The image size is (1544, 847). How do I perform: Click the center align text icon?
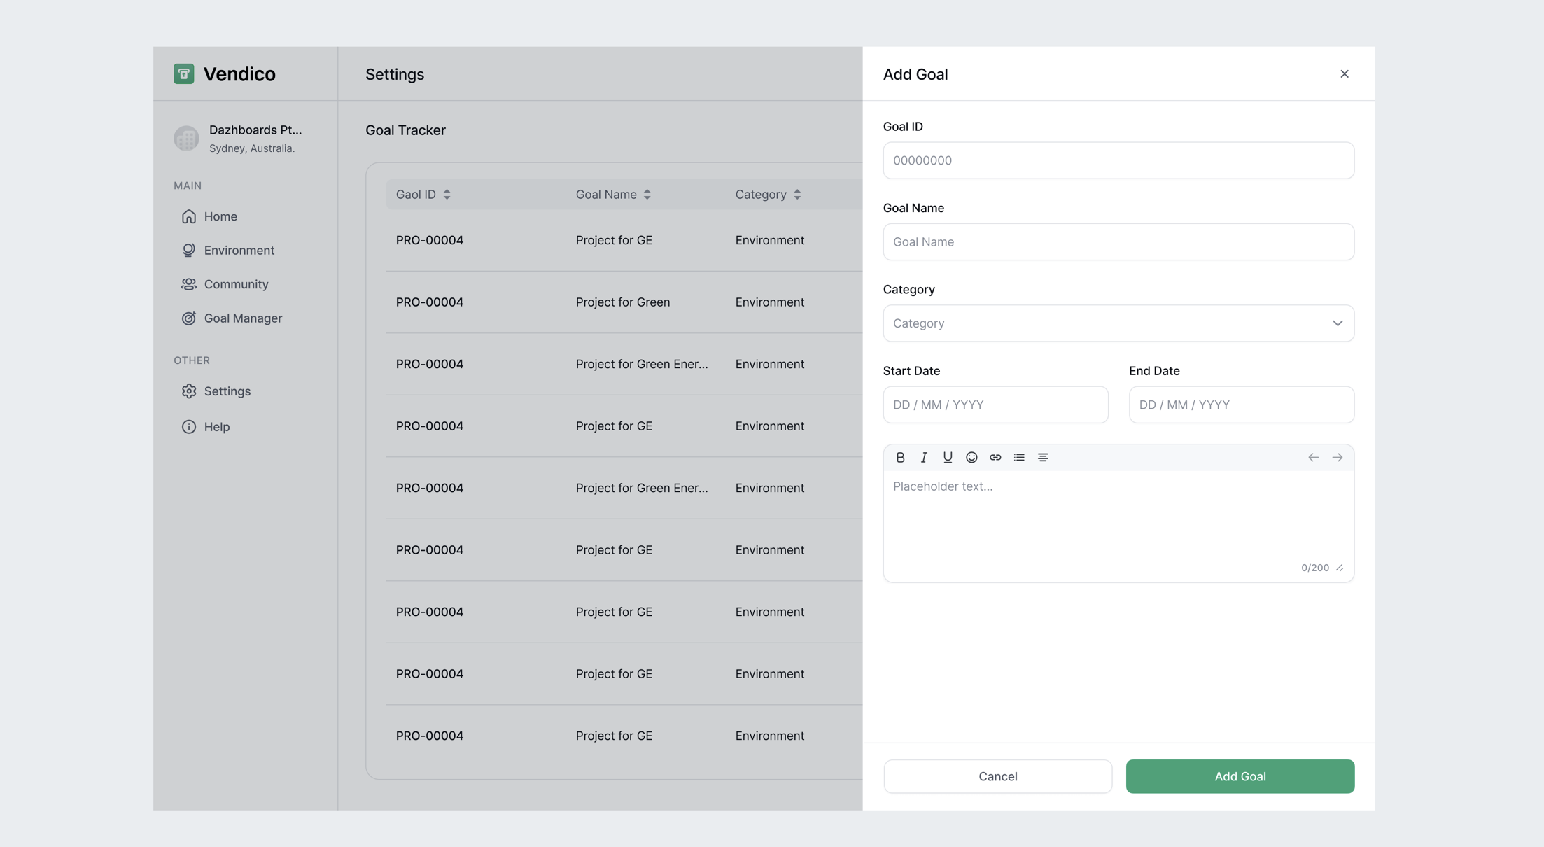tap(1043, 457)
